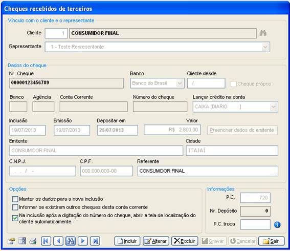Open the Lançar crédito na conta dropdown
This screenshot has height=251, width=290.
click(x=273, y=107)
